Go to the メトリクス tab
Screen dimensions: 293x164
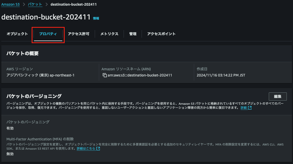pos(109,34)
